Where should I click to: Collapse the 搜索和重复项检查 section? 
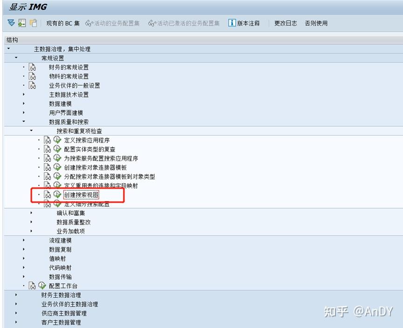[x=30, y=130]
